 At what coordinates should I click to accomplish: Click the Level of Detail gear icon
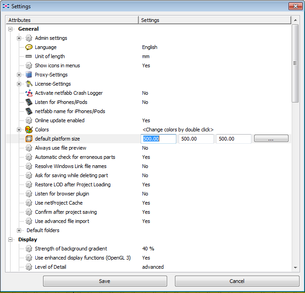29,267
